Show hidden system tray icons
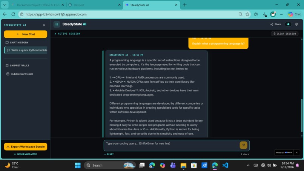 pos(248,165)
